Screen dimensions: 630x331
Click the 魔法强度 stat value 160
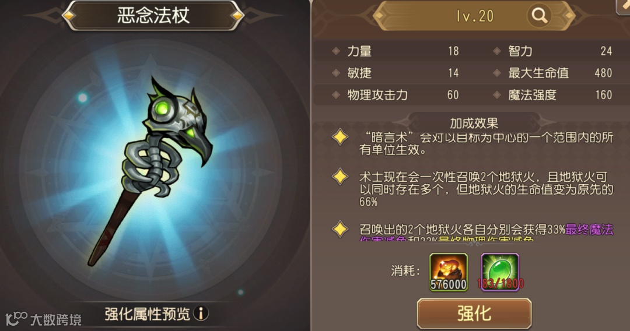(x=604, y=94)
